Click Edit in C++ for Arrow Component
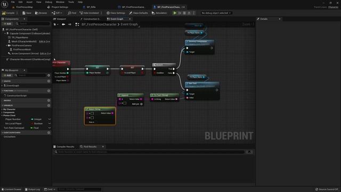Image resolution: width=341 pixels, height=192 pixels. click(x=45, y=53)
